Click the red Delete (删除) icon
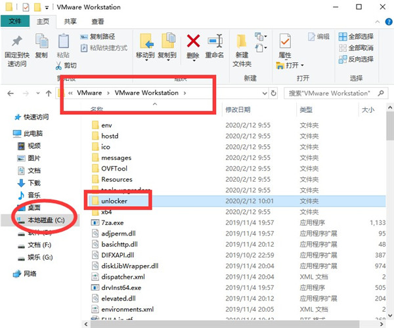Screen dimensions: 394x328 pyautogui.click(x=192, y=42)
